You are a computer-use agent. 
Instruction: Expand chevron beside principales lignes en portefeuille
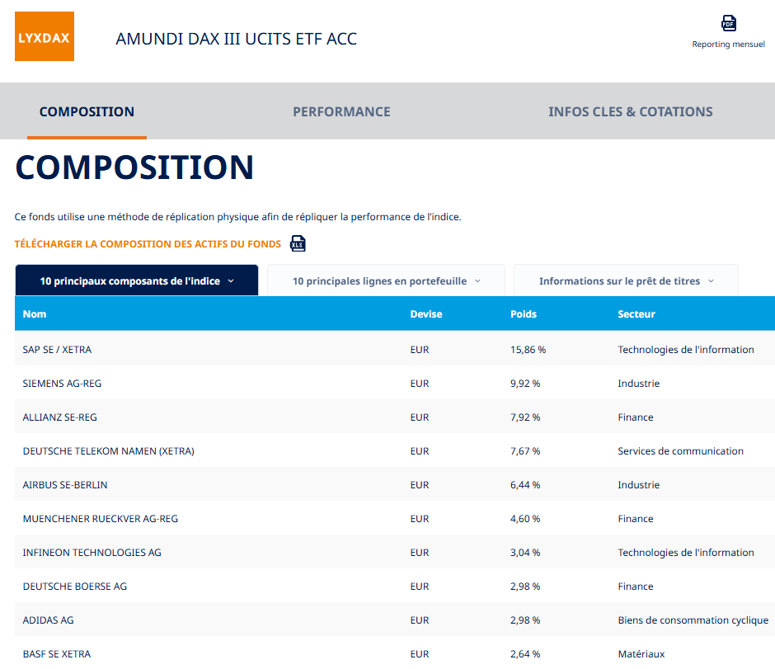pos(477,280)
